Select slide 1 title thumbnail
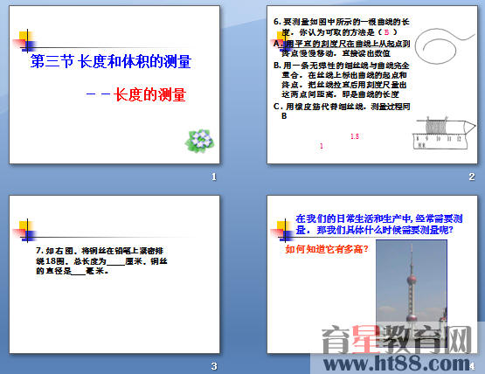 click(x=114, y=85)
